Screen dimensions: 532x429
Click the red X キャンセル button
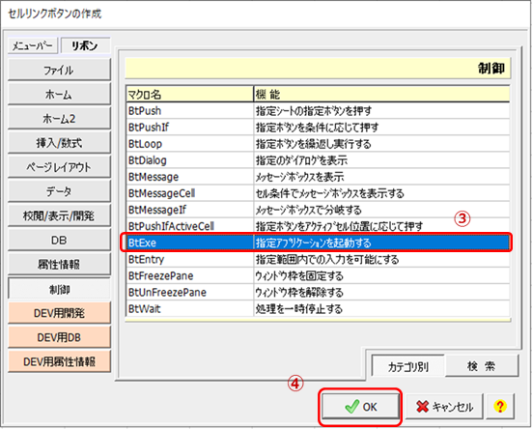444,406
